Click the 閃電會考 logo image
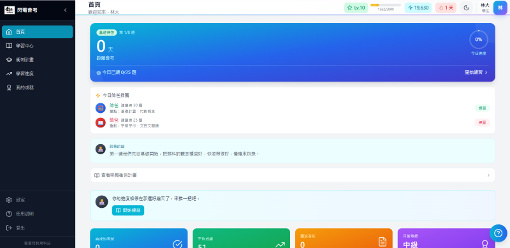 coord(10,10)
